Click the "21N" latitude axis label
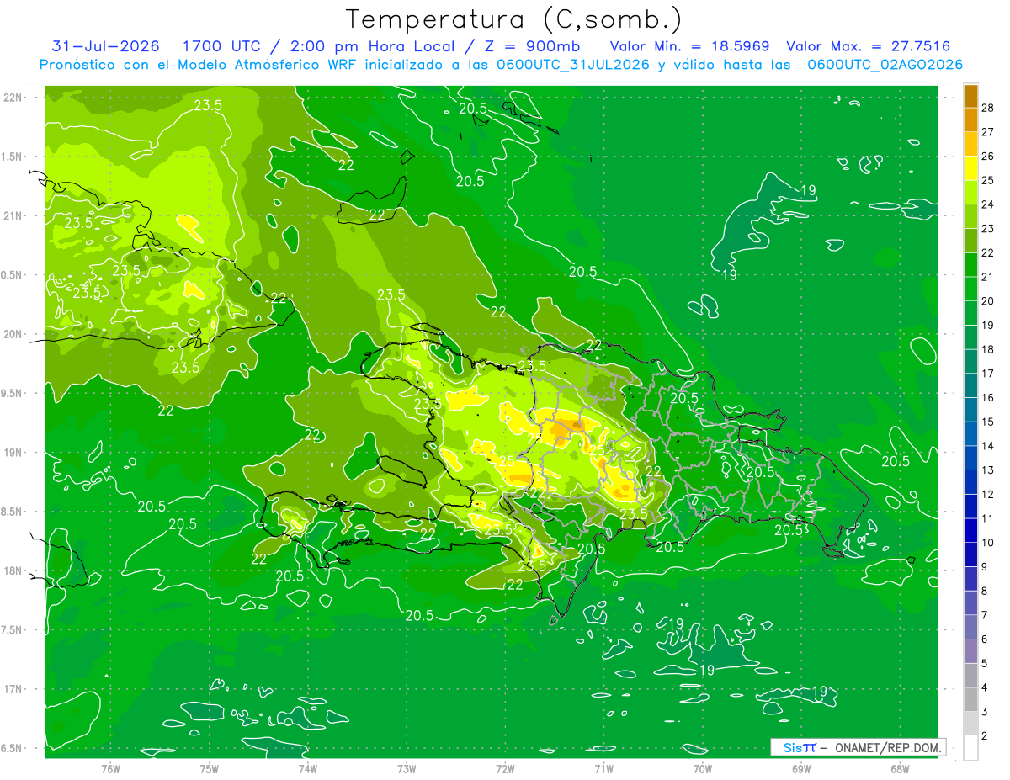This screenshot has height=780, width=1010. coord(13,215)
